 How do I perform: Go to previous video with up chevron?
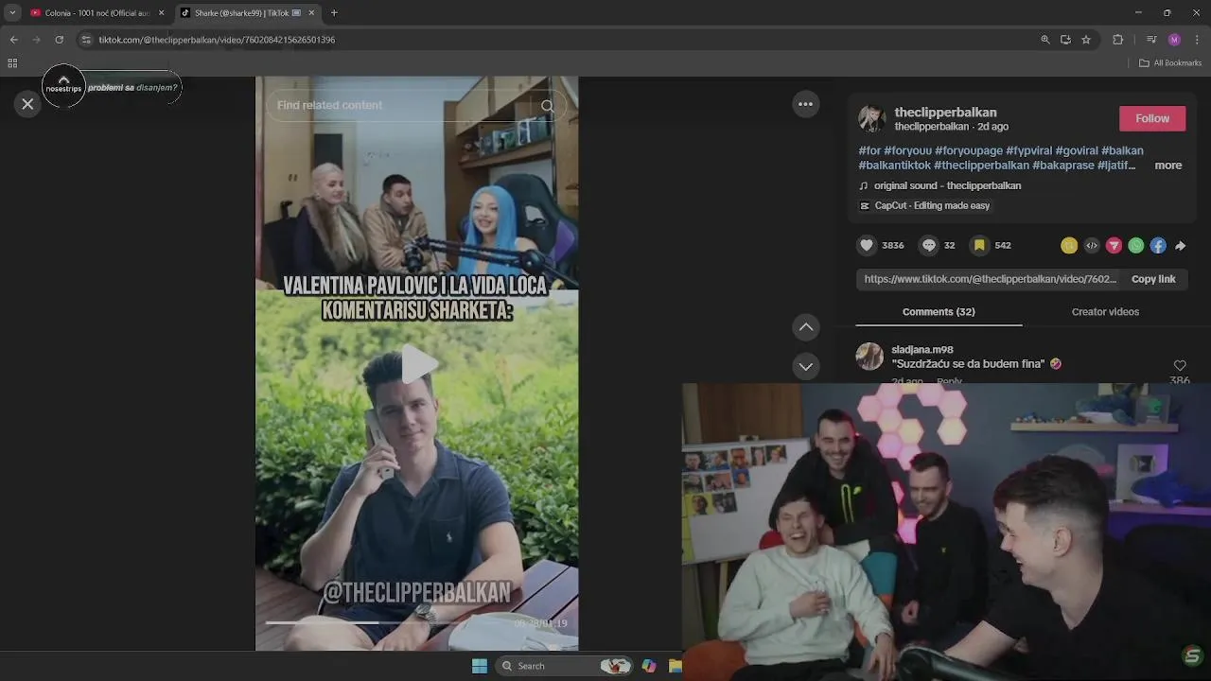point(805,327)
